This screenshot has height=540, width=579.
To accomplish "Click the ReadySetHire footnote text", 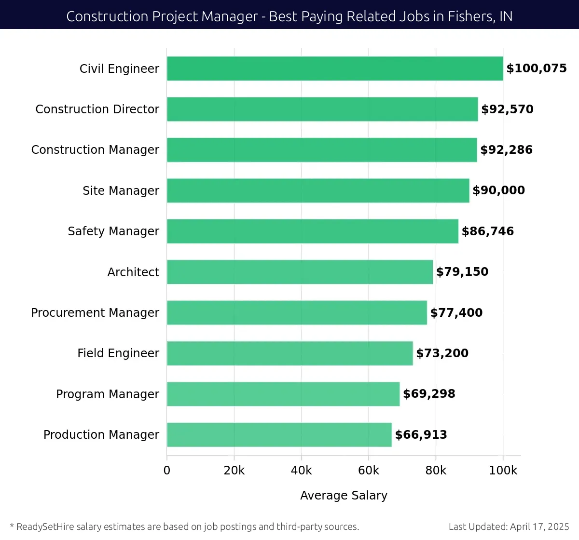I will pyautogui.click(x=186, y=527).
